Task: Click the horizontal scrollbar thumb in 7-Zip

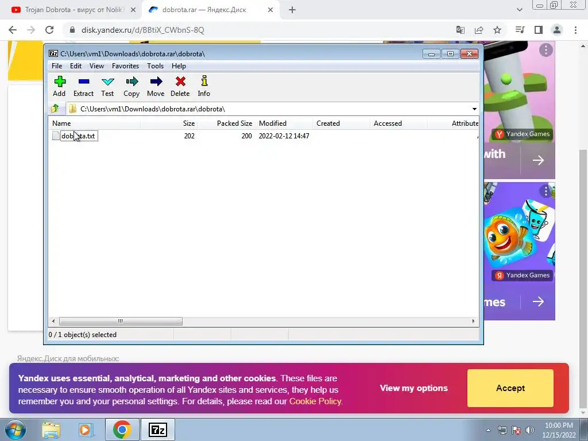Action: 121,322
